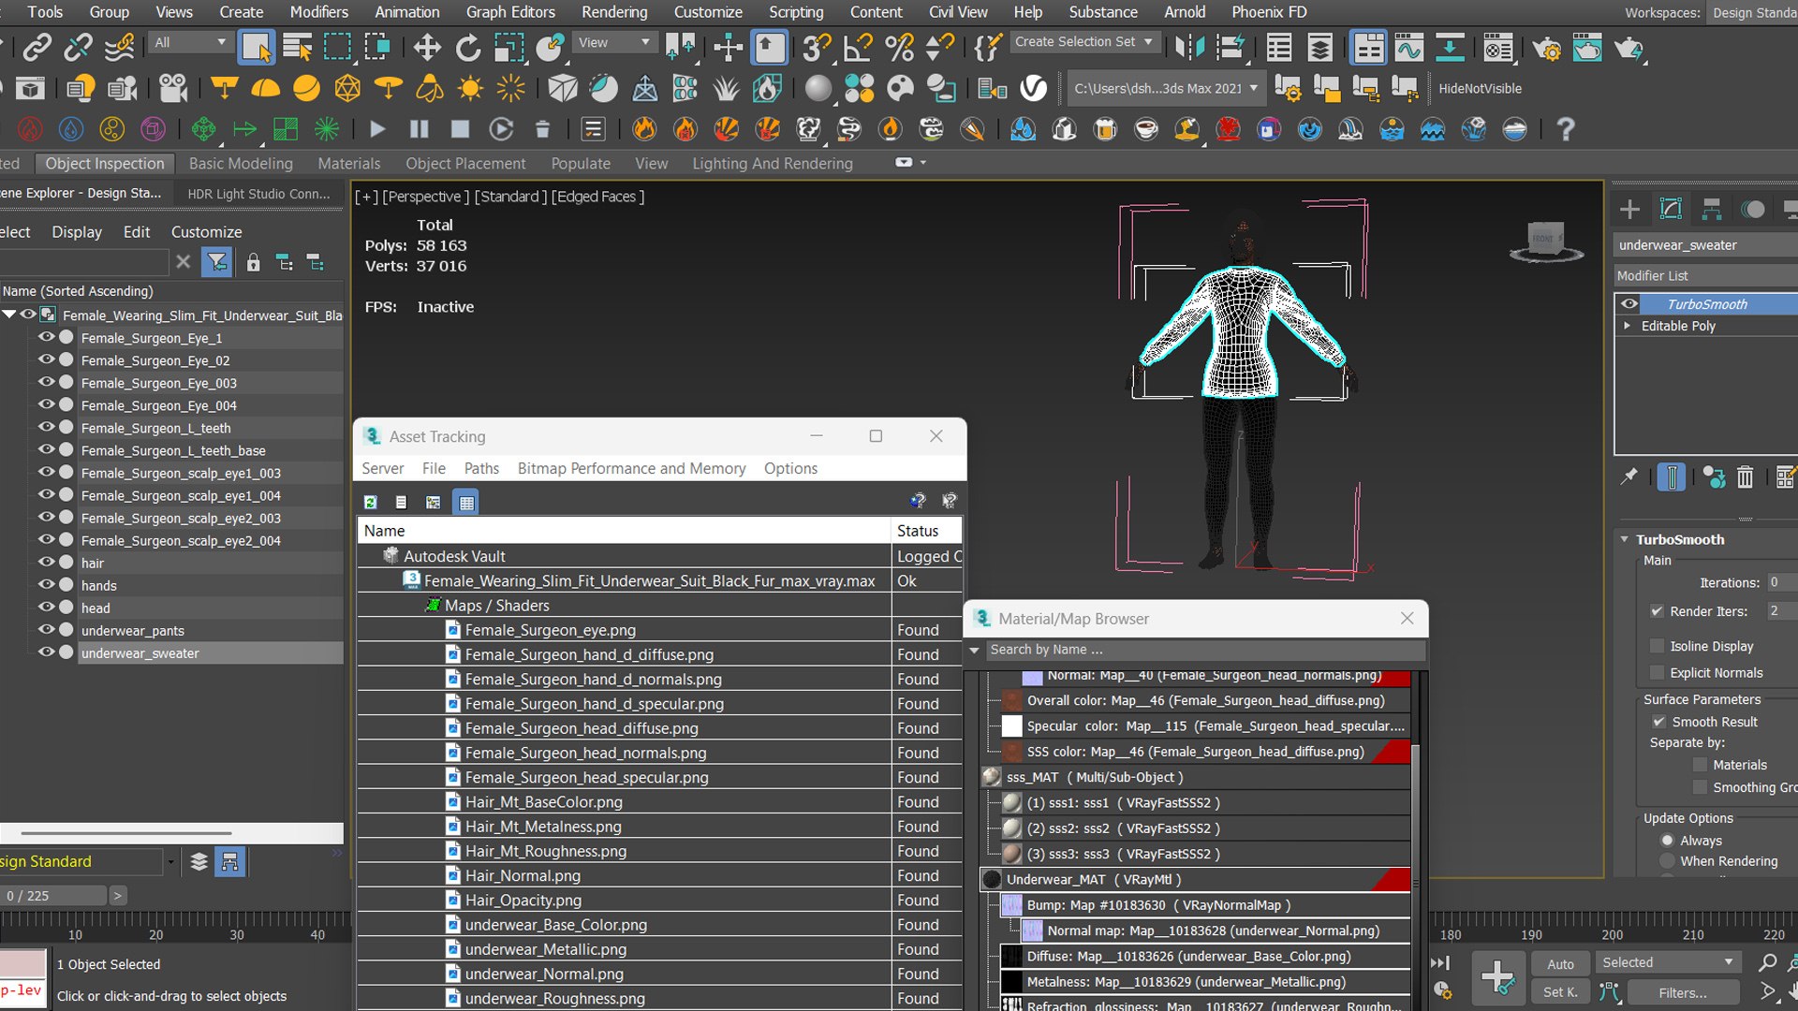Viewport: 1798px width, 1011px height.
Task: Switch to the Basic Modeling tab
Action: [x=241, y=164]
